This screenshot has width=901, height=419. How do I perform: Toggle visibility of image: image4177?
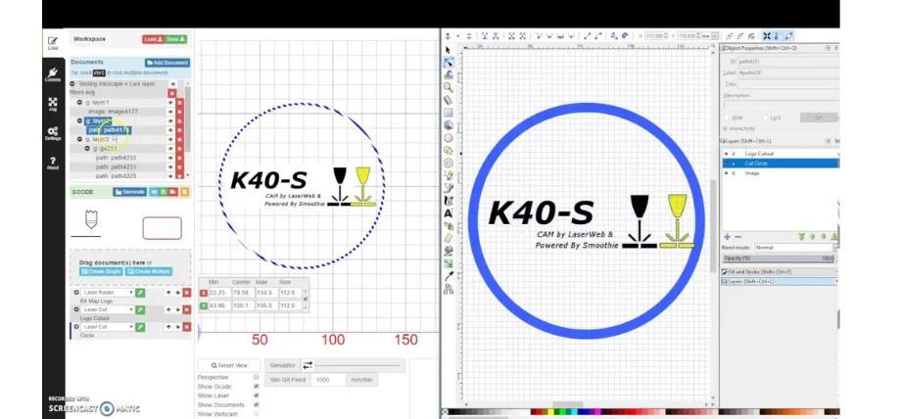coord(170,112)
